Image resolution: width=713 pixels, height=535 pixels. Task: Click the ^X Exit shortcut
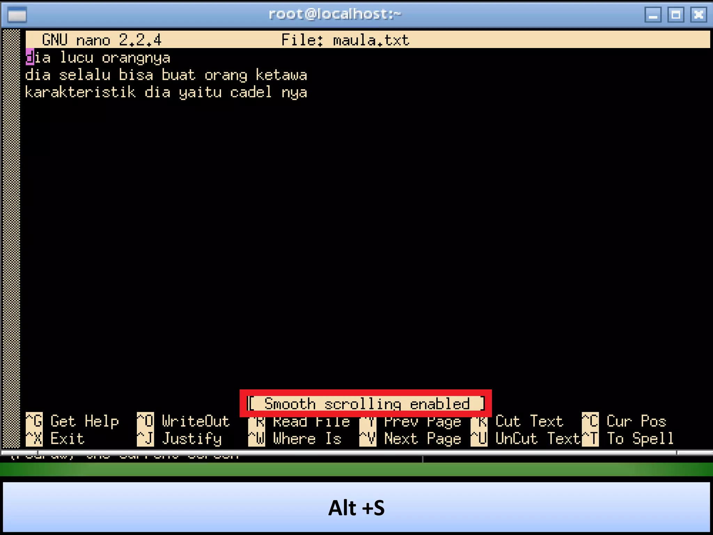click(x=55, y=439)
